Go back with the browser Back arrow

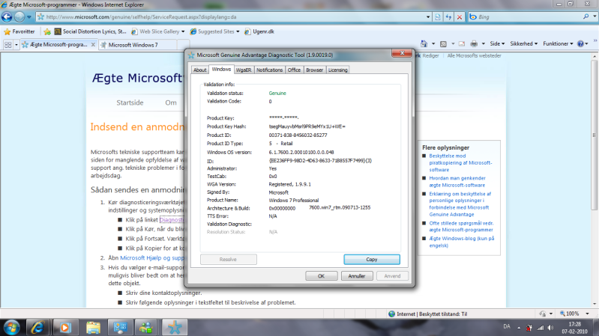(x=7, y=16)
